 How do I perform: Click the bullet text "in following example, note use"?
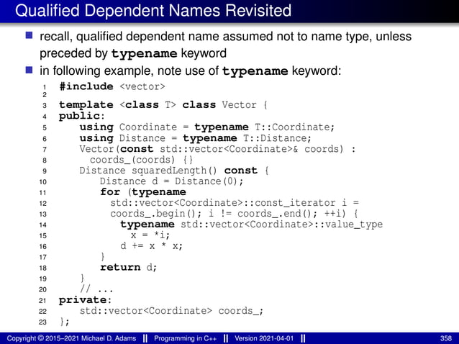pos(190,71)
